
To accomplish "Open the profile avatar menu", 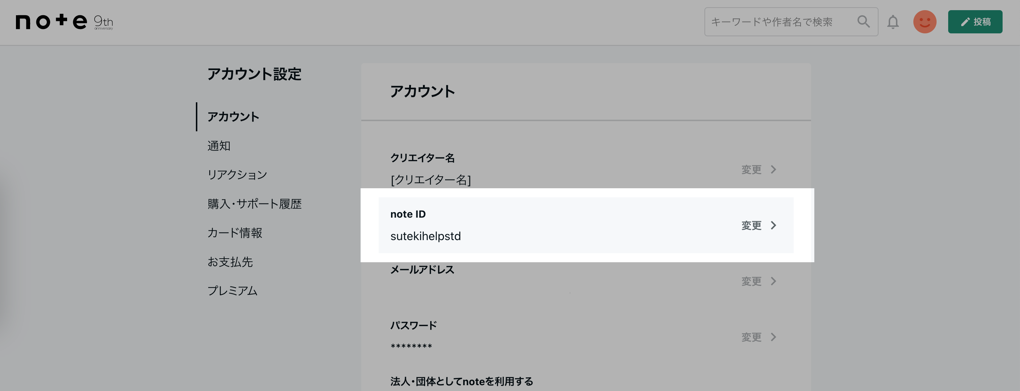I will [925, 22].
